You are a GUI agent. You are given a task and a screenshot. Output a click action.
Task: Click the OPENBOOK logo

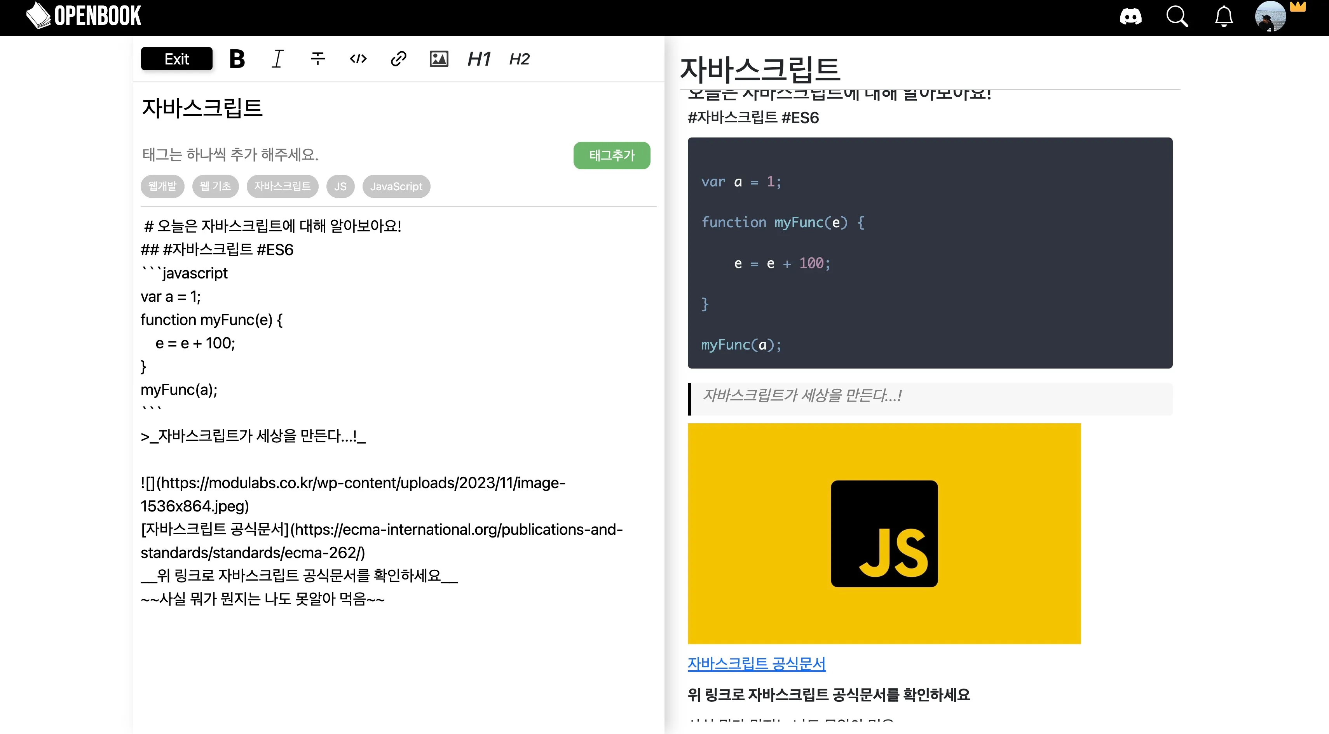pos(84,16)
